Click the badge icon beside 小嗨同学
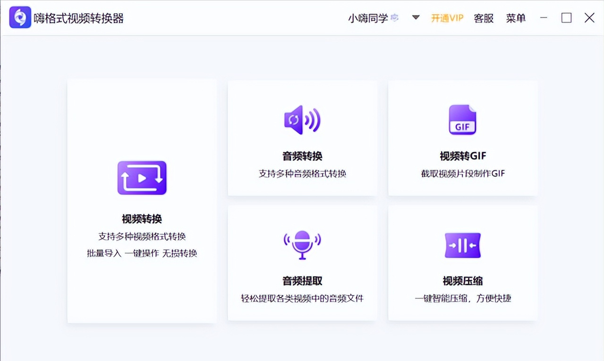Image resolution: width=604 pixels, height=361 pixels. pyautogui.click(x=394, y=18)
